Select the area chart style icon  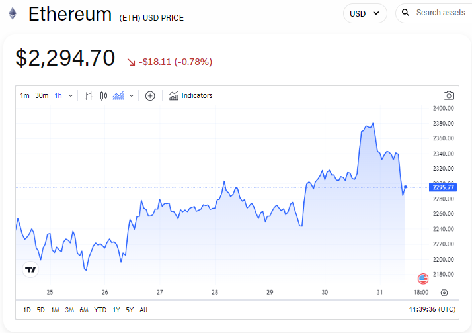tap(118, 95)
